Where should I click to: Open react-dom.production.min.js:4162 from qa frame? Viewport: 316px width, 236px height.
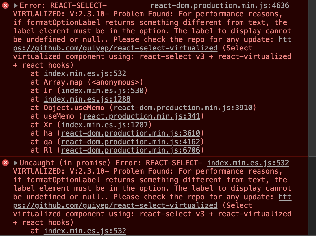[x=131, y=142]
